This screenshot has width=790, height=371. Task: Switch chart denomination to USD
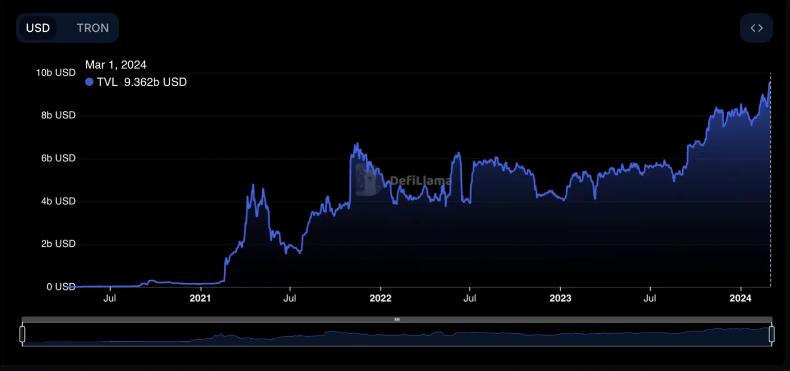[38, 28]
